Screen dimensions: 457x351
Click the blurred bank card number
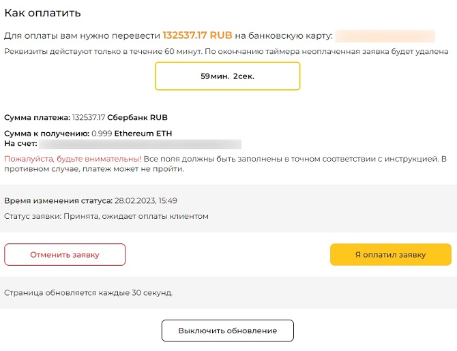click(x=385, y=35)
